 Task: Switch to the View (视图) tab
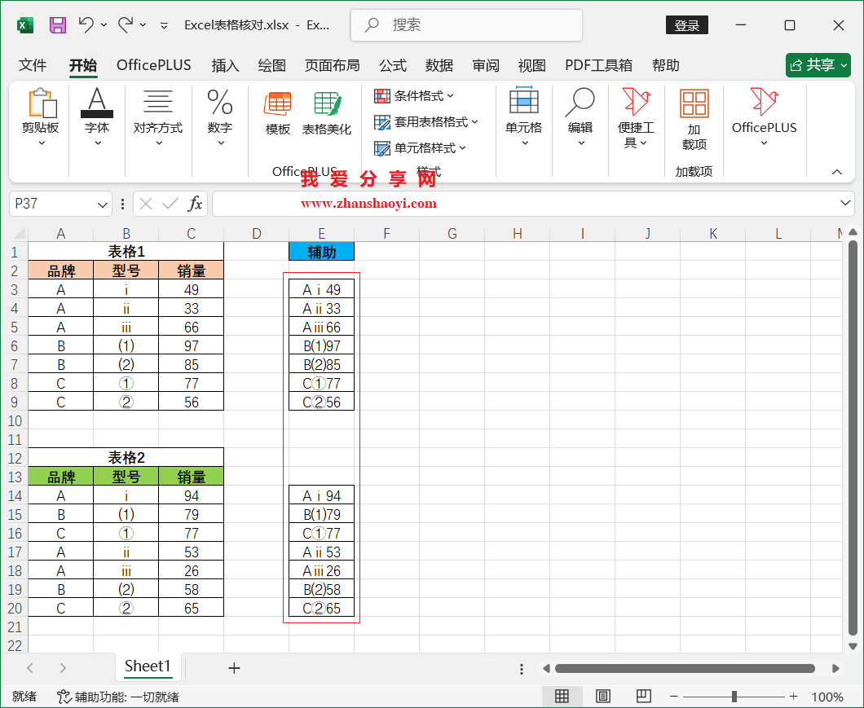(531, 65)
